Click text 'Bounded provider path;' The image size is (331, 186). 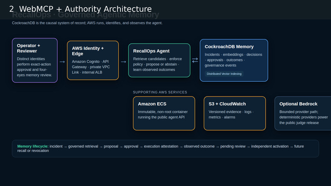pyautogui.click(x=299, y=112)
